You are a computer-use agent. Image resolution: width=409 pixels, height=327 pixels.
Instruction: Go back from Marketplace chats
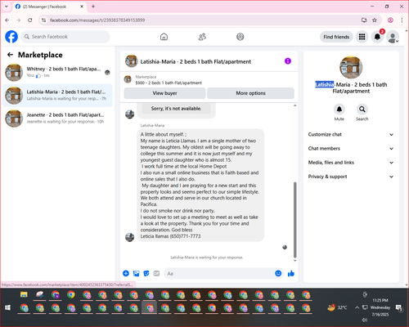click(10, 55)
